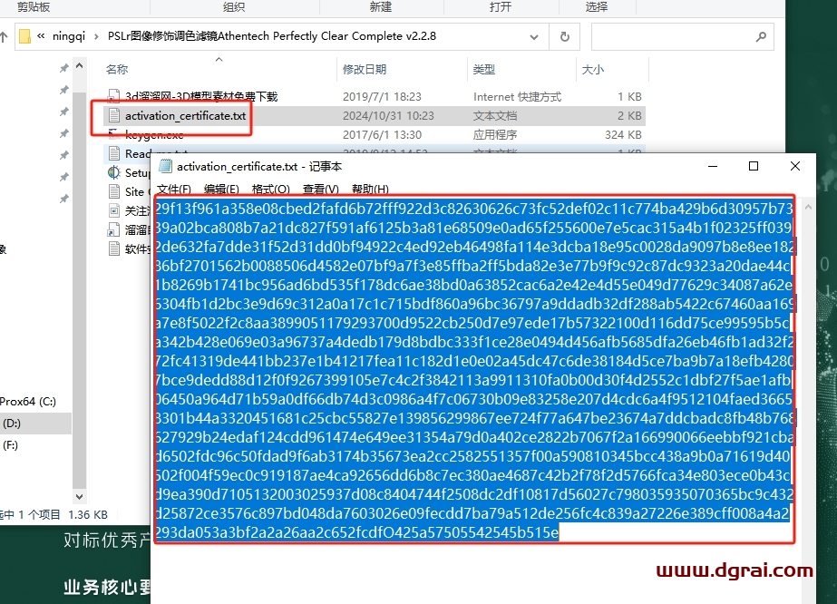Image resolution: width=837 pixels, height=604 pixels.
Task: Click Up one level arrow in Explorer
Action: (x=4, y=36)
